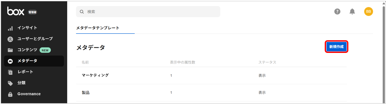Click the 新規作成 button

pyautogui.click(x=336, y=47)
